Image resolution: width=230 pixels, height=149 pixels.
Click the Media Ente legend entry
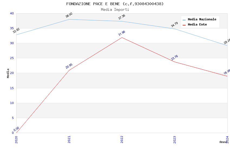[197, 25]
